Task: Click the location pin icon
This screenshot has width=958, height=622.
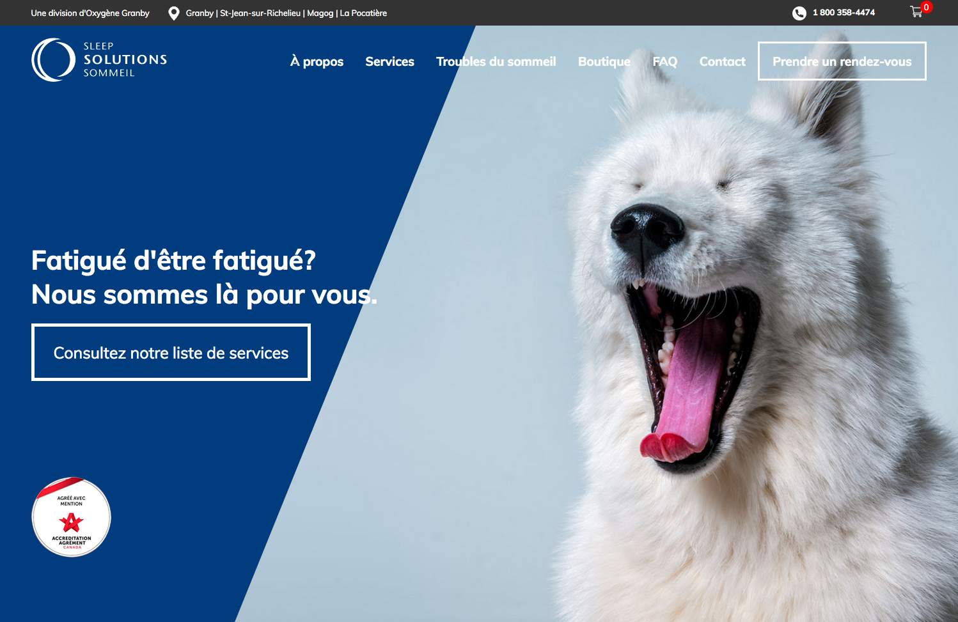Action: pos(173,13)
